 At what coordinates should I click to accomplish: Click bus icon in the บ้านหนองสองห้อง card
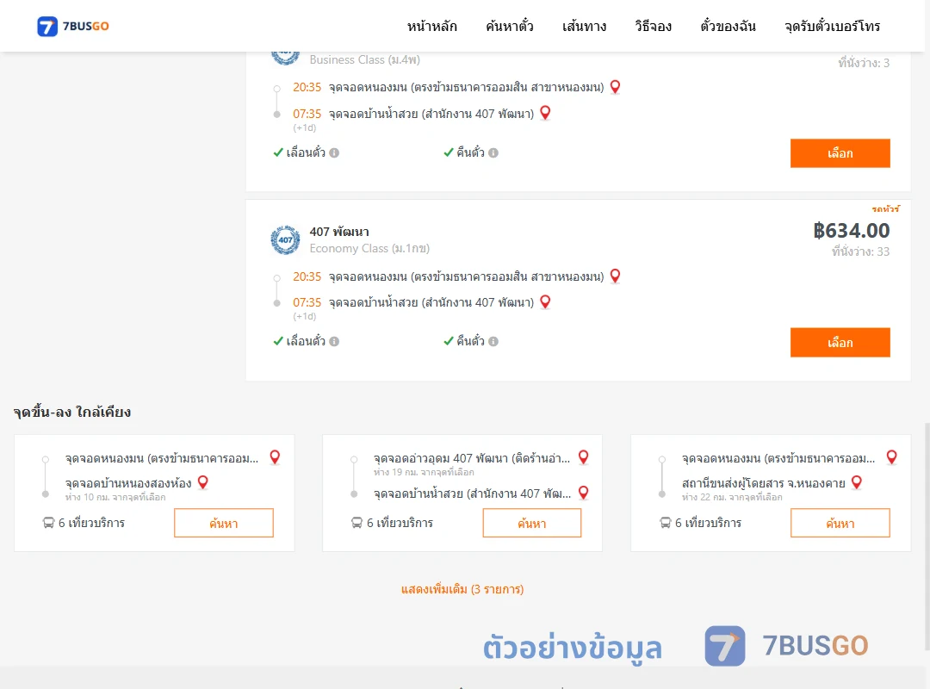[x=48, y=523]
